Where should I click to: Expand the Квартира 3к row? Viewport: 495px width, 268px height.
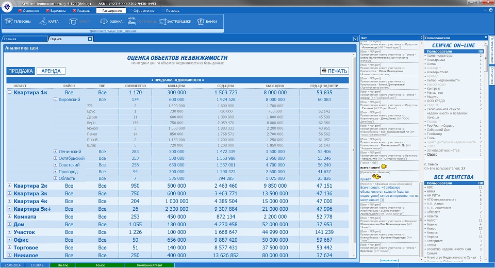click(x=9, y=193)
